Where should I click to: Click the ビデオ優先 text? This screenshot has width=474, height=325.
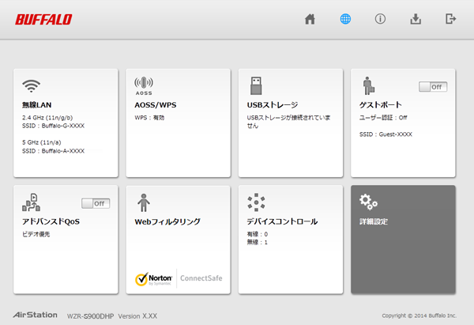(x=36, y=234)
